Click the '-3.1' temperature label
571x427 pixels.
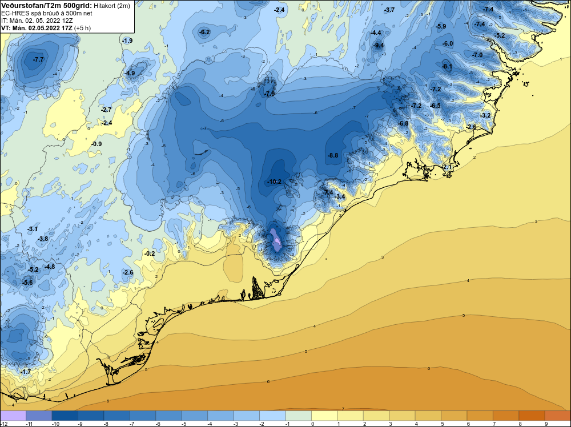tap(33, 229)
